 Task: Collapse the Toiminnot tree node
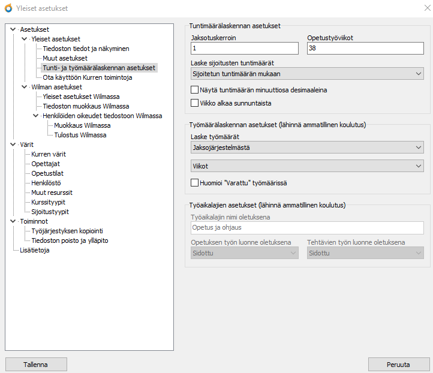pos(13,221)
